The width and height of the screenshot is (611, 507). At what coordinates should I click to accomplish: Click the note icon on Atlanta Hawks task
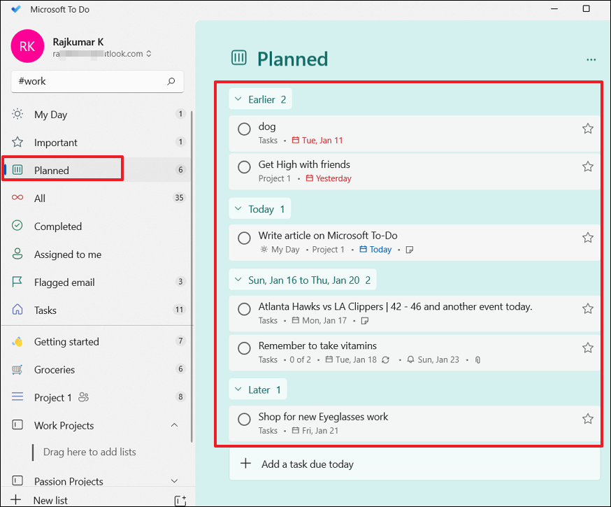(365, 321)
